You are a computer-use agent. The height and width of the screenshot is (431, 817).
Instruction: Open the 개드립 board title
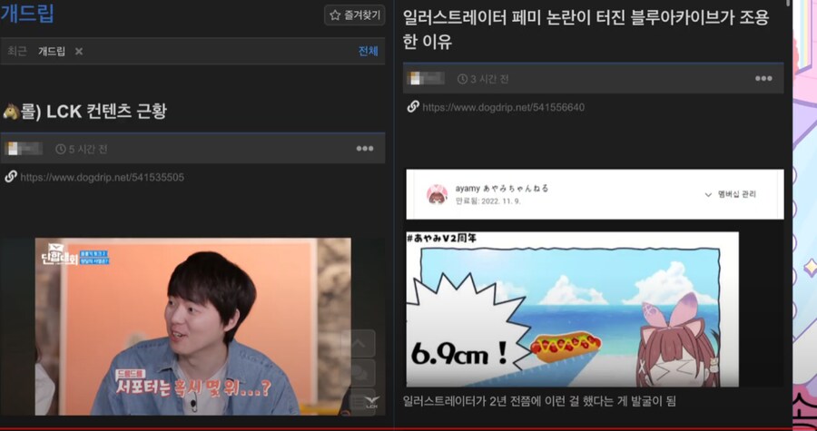click(x=27, y=14)
